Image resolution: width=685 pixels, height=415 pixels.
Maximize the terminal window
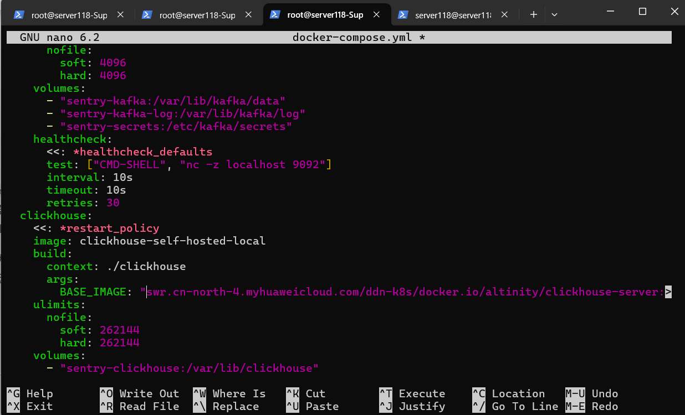coord(642,12)
